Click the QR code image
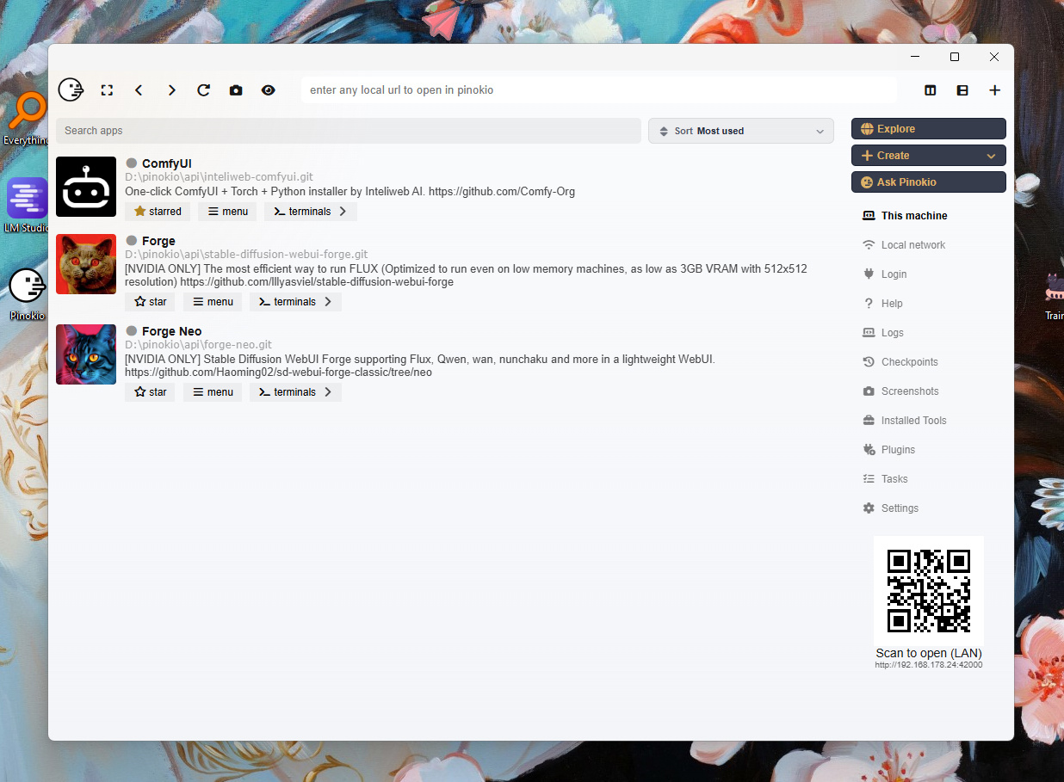The height and width of the screenshot is (782, 1064). (x=929, y=590)
